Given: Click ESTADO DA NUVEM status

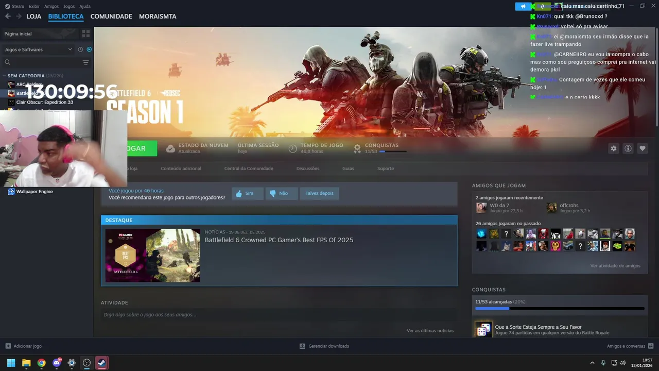Looking at the screenshot, I should coord(197,148).
